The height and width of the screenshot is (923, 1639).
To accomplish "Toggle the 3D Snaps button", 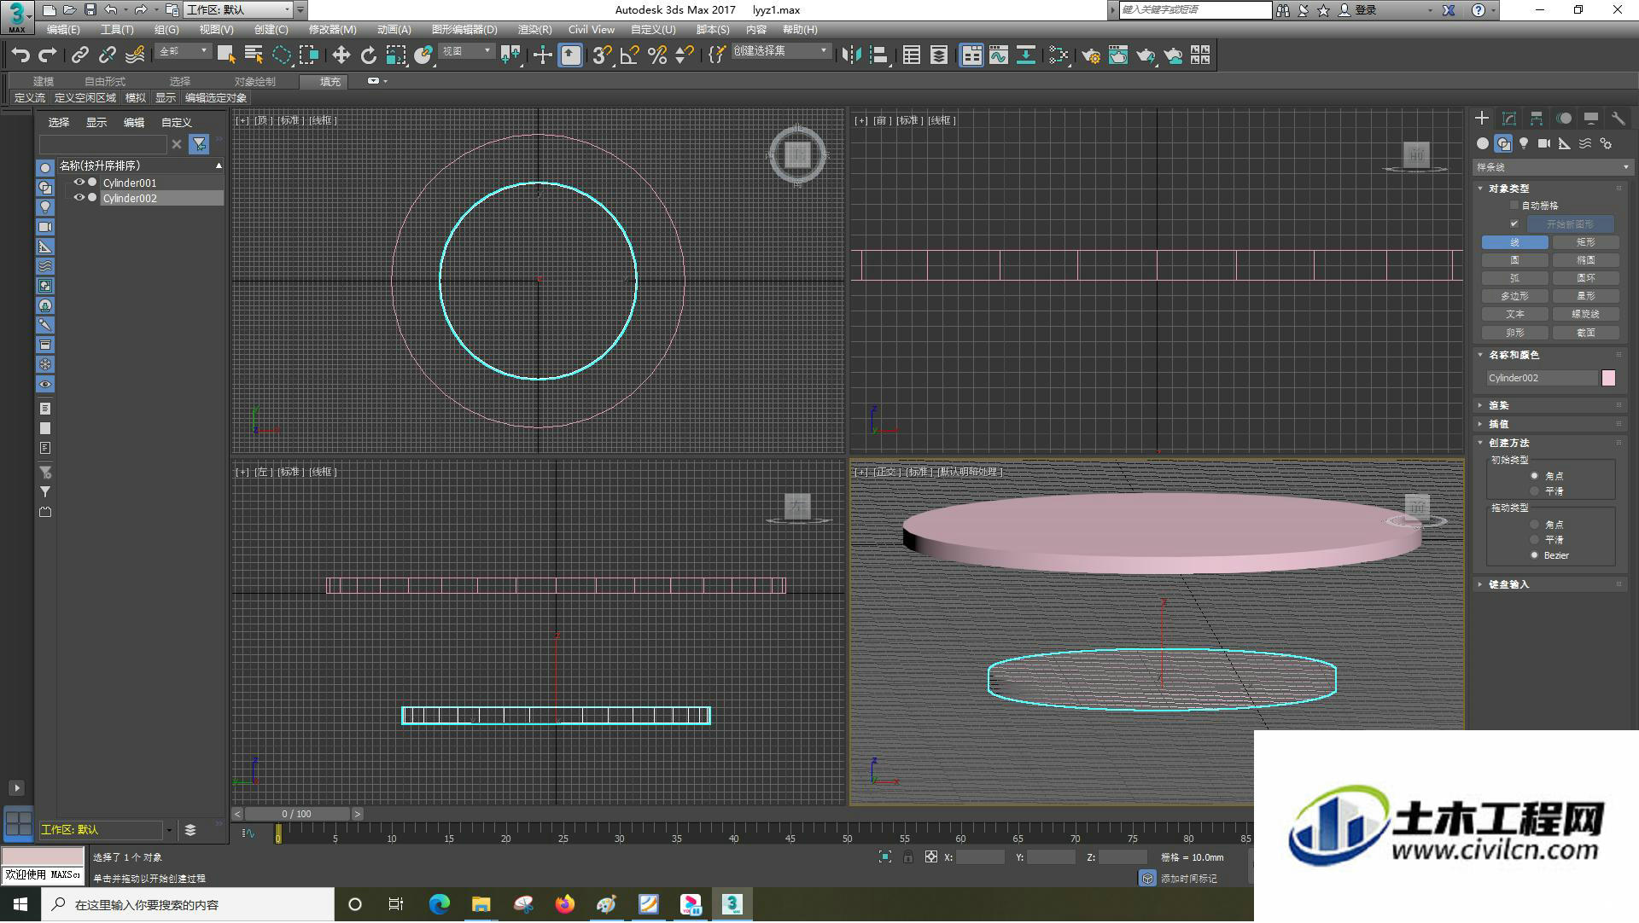I will click(x=602, y=55).
